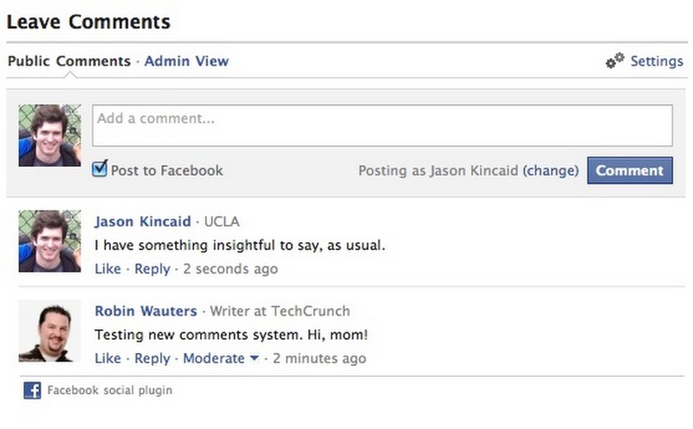Switch to the Public Comments tab
Viewport: 693px width, 429px height.
(68, 61)
